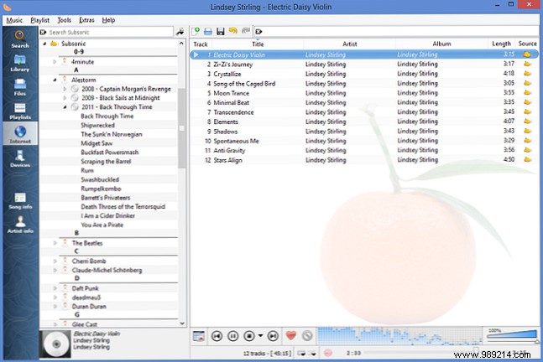The width and height of the screenshot is (543, 362).
Task: Open the stop-after options dropdown arrow
Action: pos(260,336)
